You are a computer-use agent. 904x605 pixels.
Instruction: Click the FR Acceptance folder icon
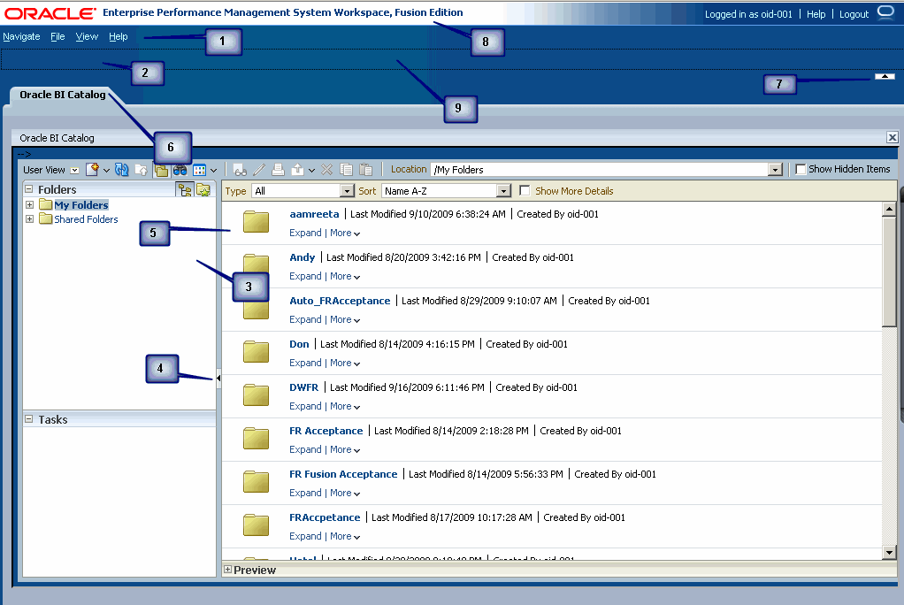coord(256,439)
